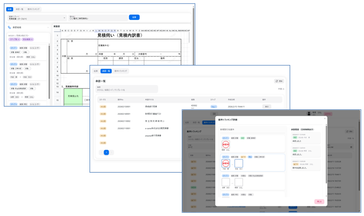Click previous page arrow in approval list
The height and width of the screenshot is (216, 364).
pos(101,152)
